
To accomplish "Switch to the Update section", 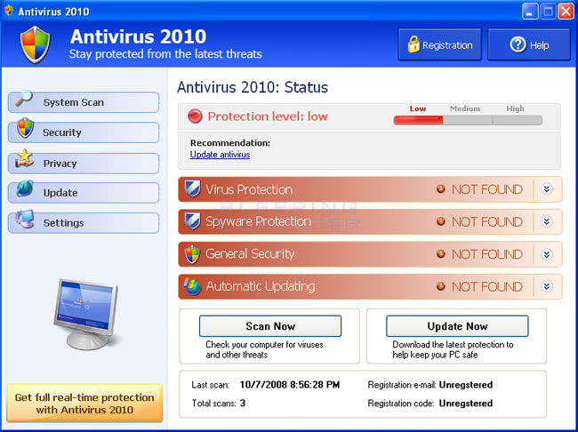I will [84, 193].
